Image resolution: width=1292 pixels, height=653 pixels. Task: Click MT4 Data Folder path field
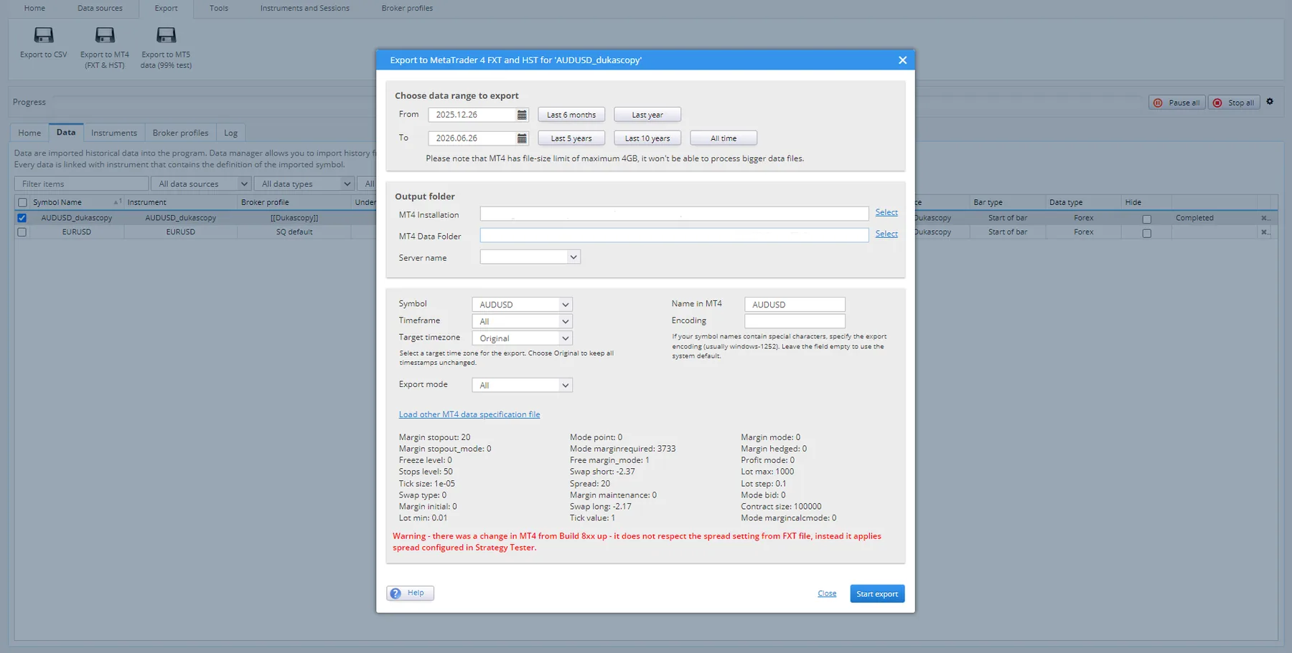pos(674,236)
